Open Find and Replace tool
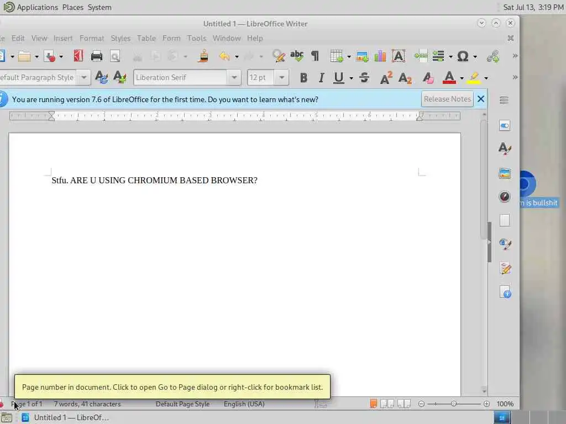Viewport: 566px width, 424px height. point(279,56)
